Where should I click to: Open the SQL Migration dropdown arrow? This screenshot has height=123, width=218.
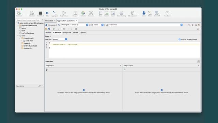138,14
